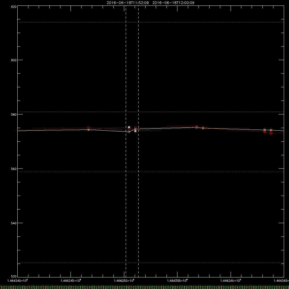Click the start timestamp 2016-06-18T11:52:09 in title
Viewport: 289px width, 289px height.
tap(128, 3)
